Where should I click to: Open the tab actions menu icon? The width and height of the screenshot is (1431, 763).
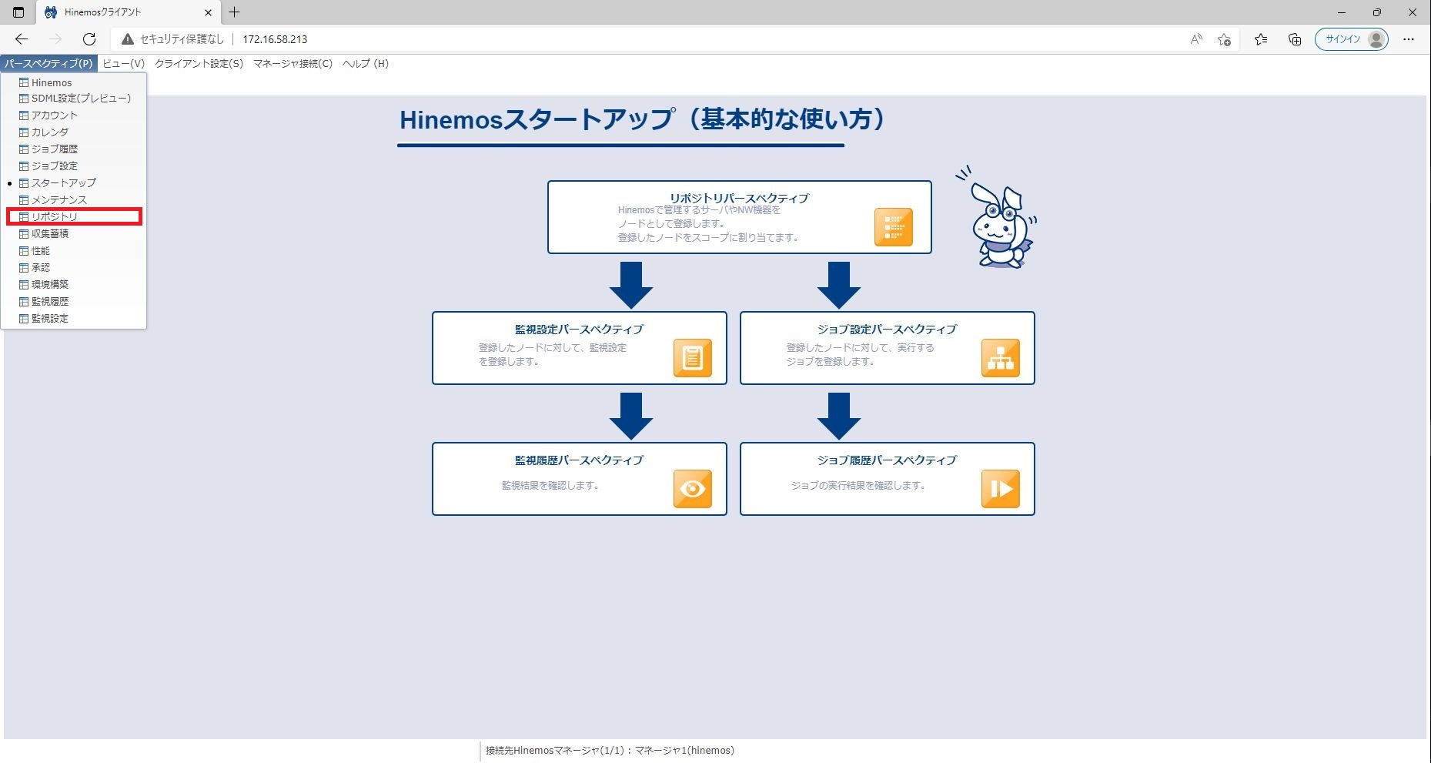tap(18, 12)
